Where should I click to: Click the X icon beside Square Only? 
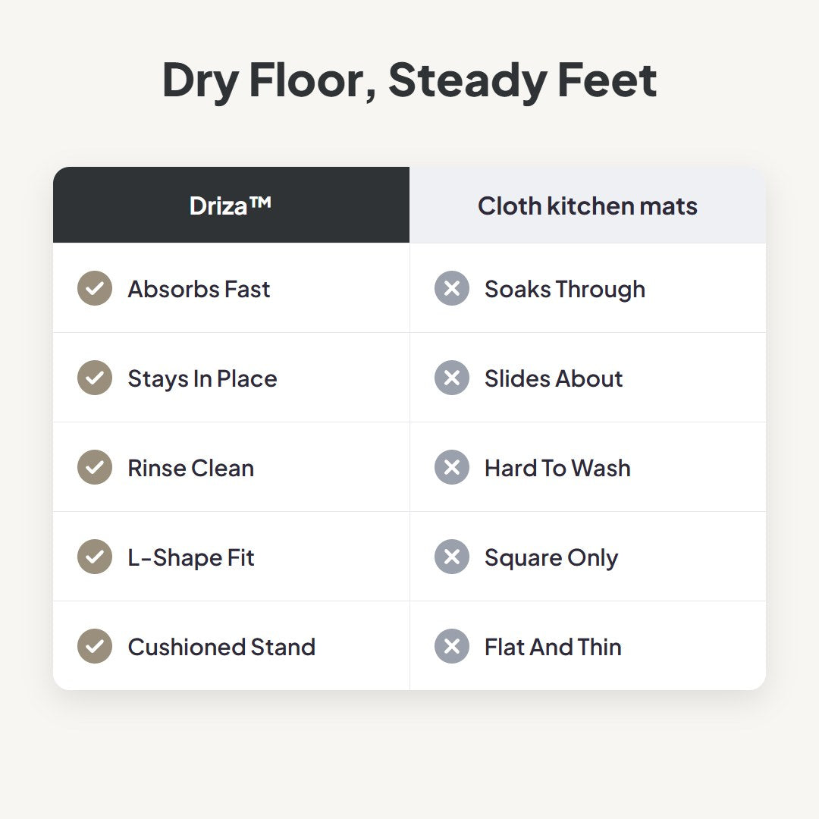pyautogui.click(x=452, y=557)
